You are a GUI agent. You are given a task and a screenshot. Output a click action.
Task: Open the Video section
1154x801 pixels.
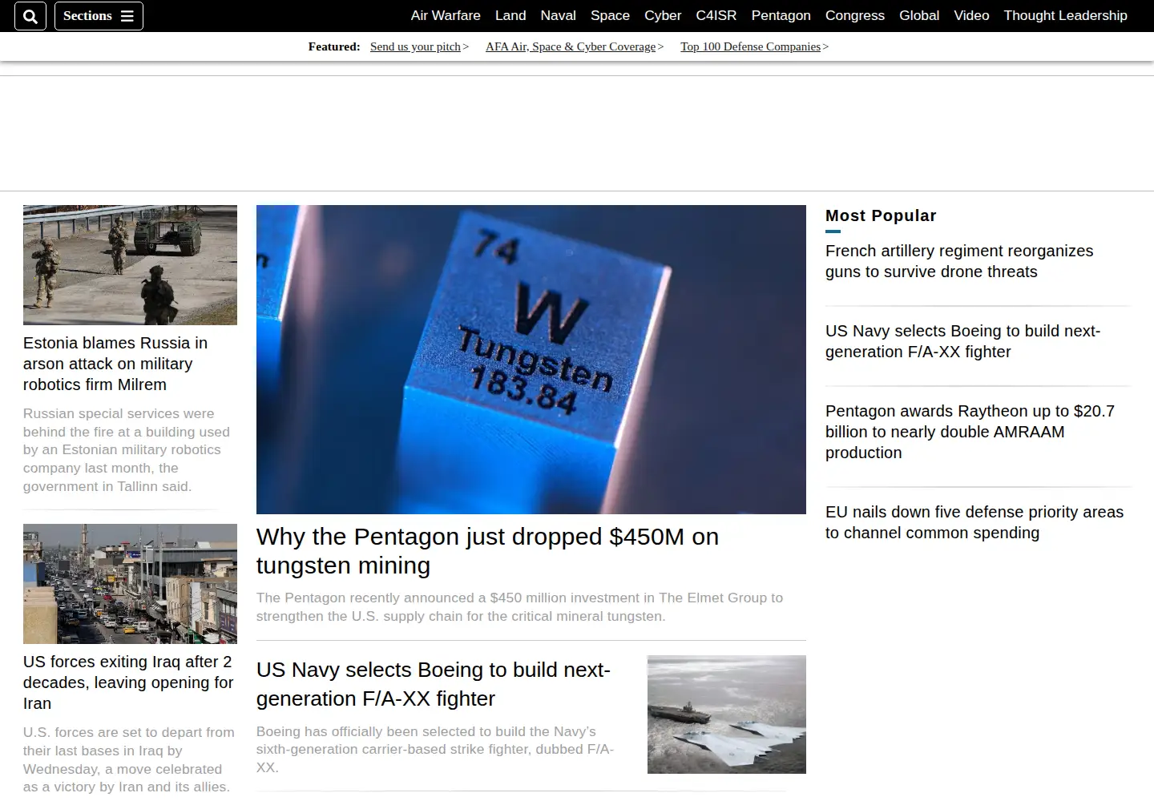(971, 15)
